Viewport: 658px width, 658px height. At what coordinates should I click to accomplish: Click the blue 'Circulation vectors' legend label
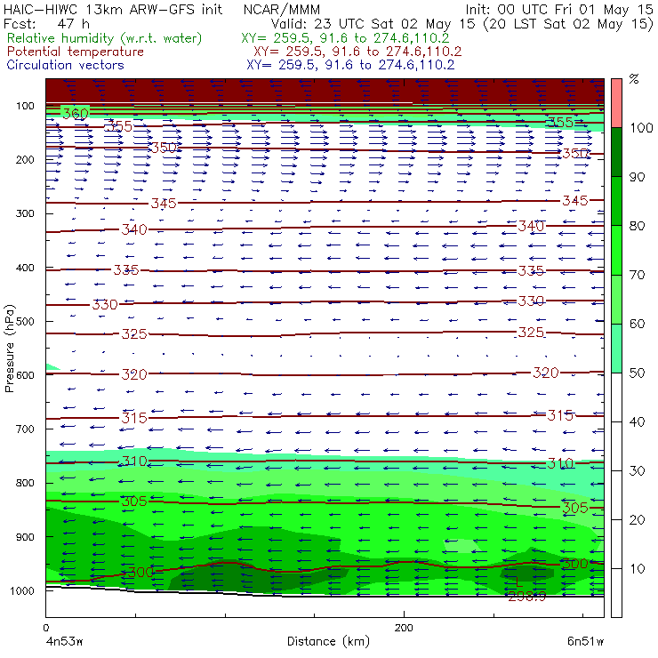[x=65, y=65]
